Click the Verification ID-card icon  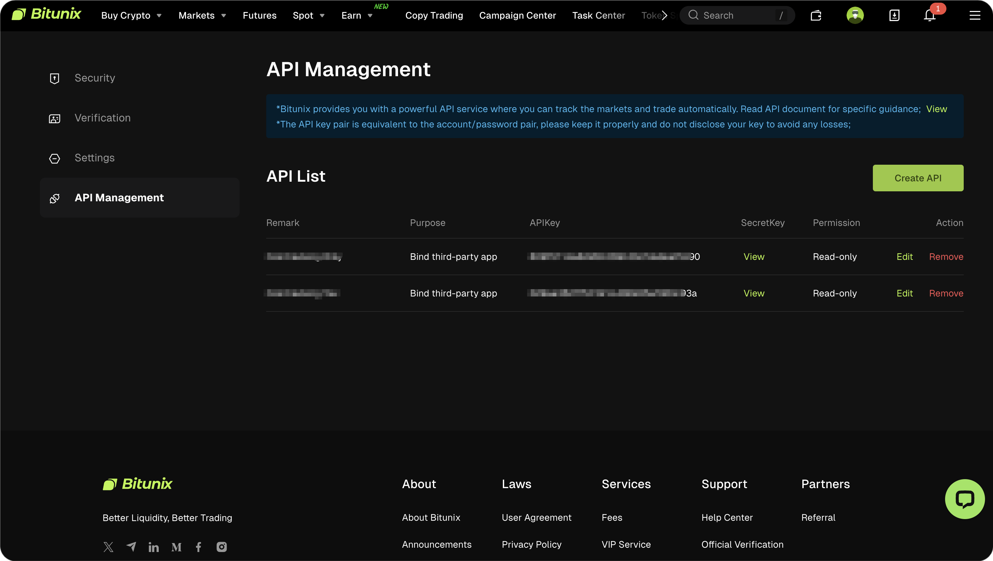(54, 118)
